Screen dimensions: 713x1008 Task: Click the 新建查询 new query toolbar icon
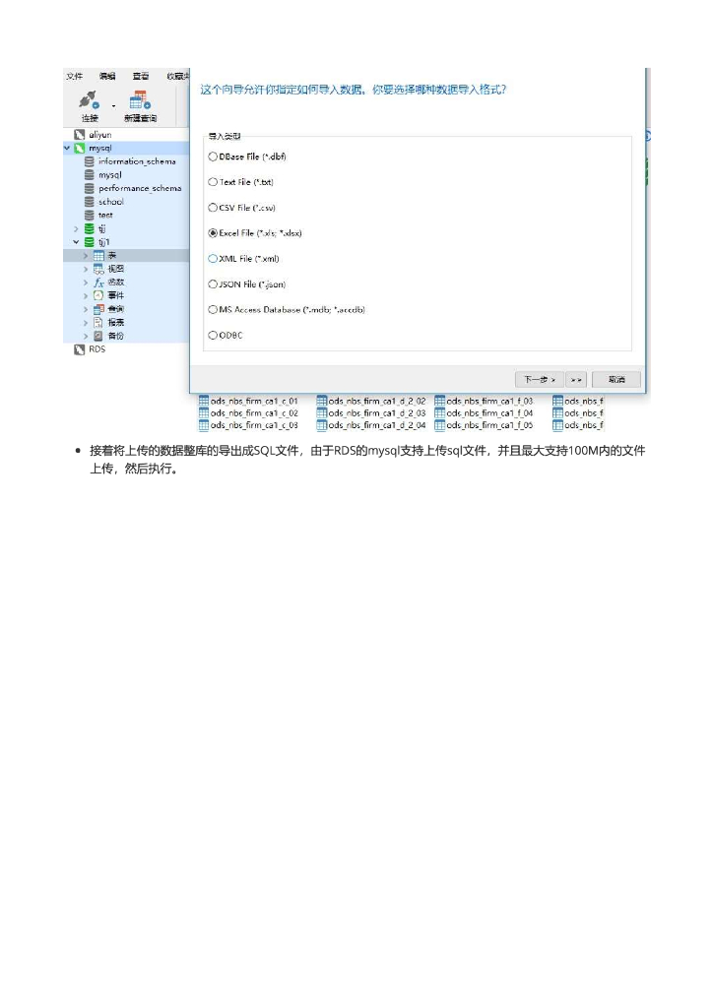click(x=140, y=100)
